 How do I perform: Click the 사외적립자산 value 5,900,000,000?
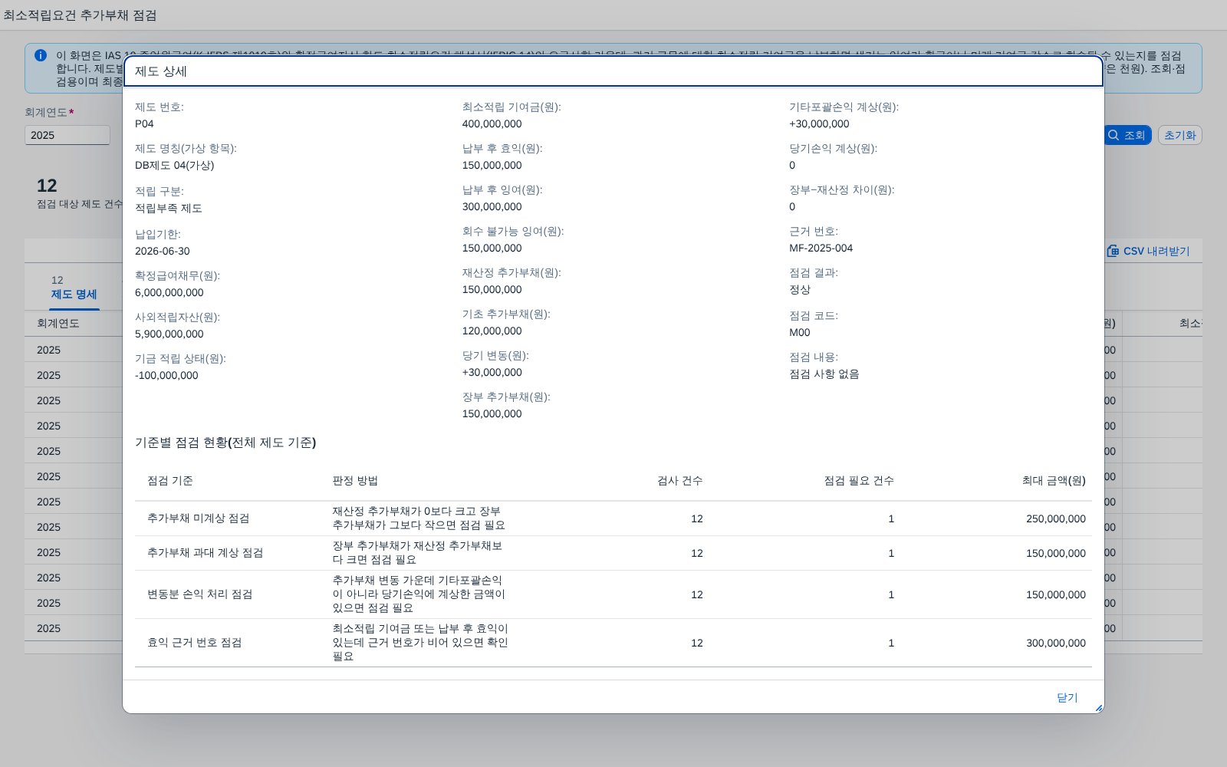tap(169, 334)
